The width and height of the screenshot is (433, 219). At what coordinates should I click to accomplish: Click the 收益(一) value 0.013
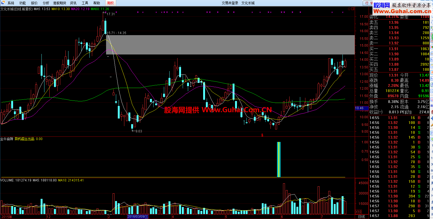point(394,112)
